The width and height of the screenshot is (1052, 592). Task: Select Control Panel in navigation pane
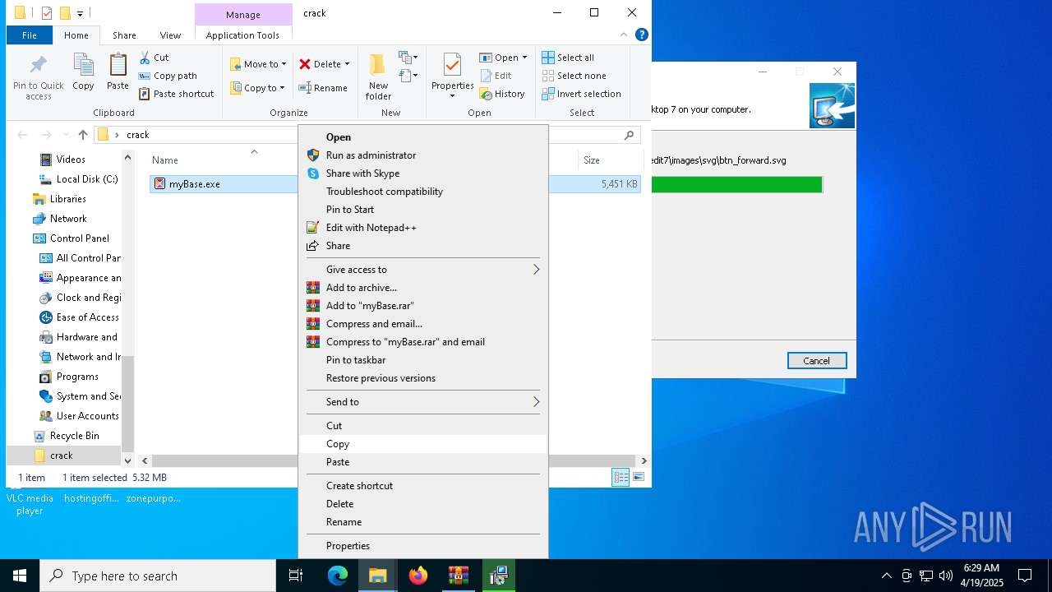pyautogui.click(x=79, y=238)
